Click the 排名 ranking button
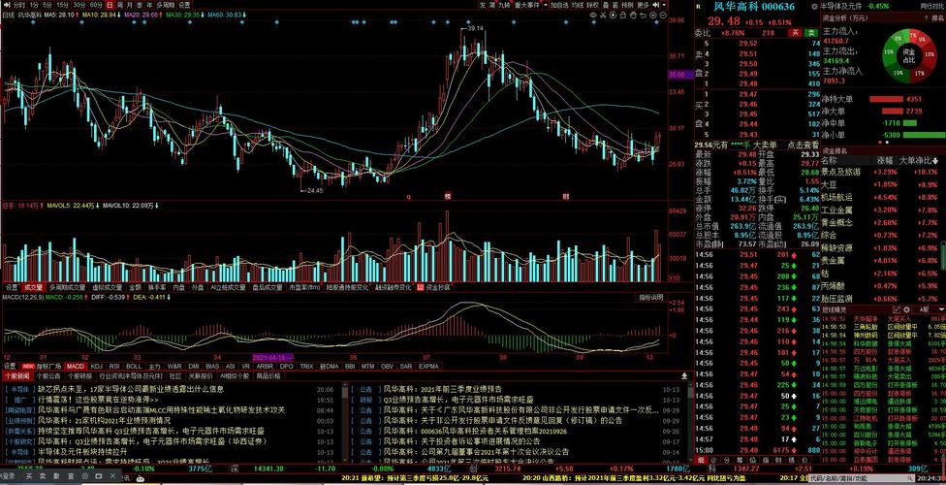 (937, 18)
